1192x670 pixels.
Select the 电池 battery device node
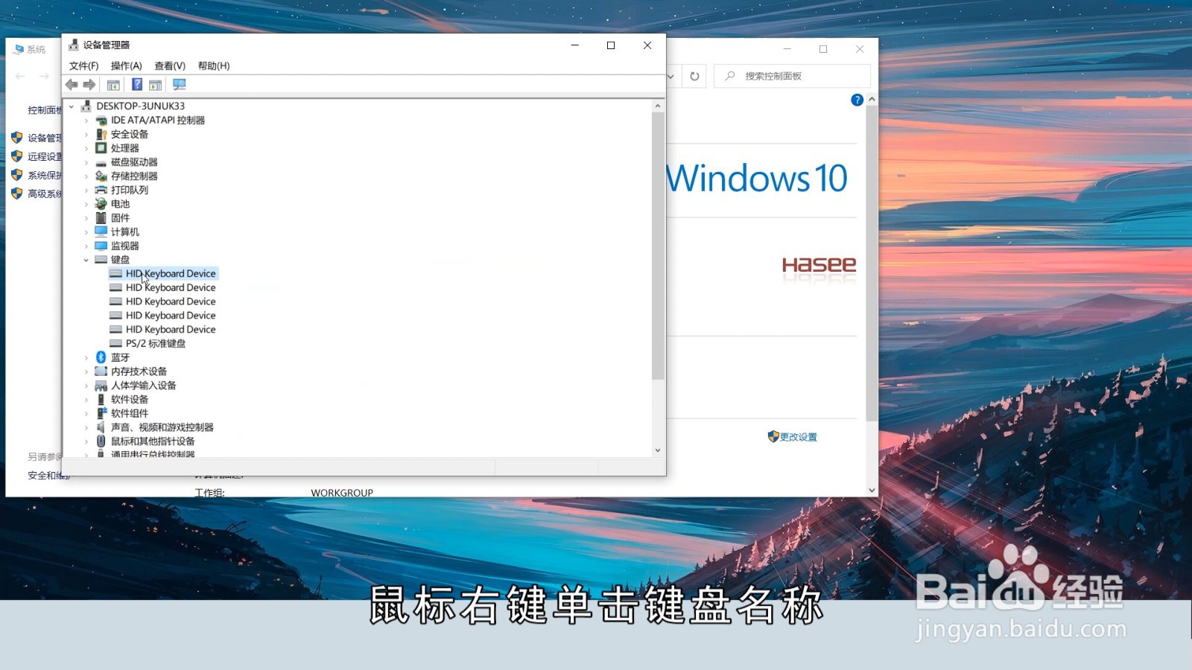[x=119, y=204]
